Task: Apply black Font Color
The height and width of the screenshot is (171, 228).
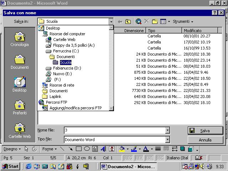Action: click(146, 149)
